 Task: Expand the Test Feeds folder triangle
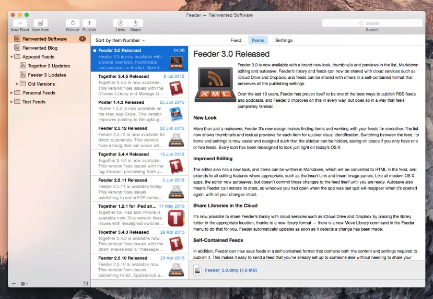point(11,102)
